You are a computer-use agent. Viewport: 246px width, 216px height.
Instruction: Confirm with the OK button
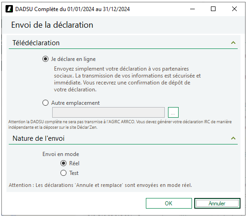[x=169, y=203]
